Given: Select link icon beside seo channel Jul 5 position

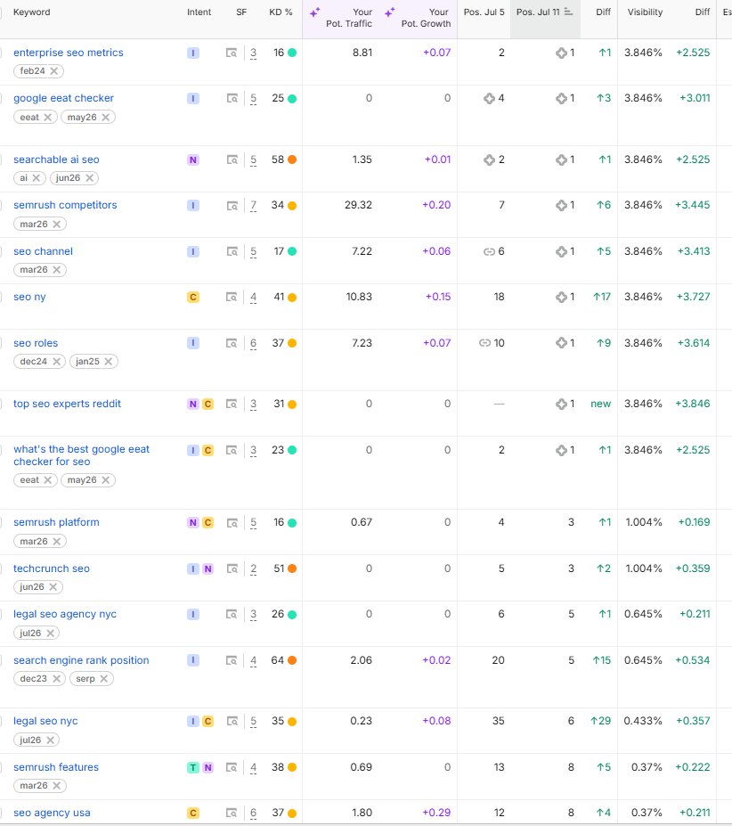Looking at the screenshot, I should 489,252.
